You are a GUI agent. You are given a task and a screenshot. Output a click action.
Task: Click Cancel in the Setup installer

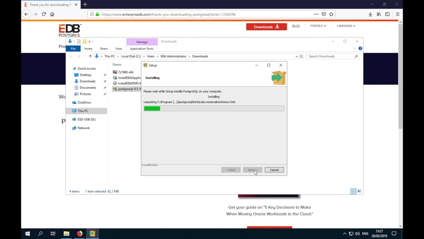coord(274,170)
